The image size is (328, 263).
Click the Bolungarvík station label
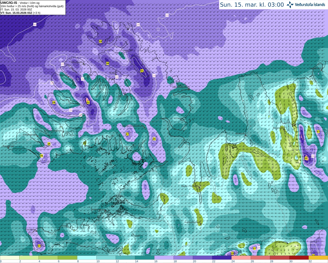pyautogui.click(x=77, y=62)
